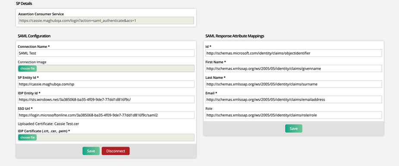Click the SSO Url input

[106, 115]
